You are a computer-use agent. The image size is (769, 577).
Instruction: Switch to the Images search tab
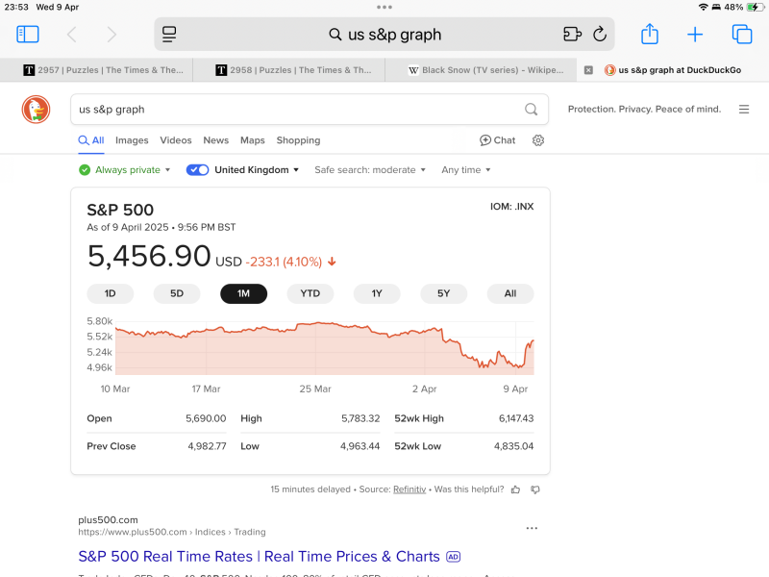pos(132,140)
